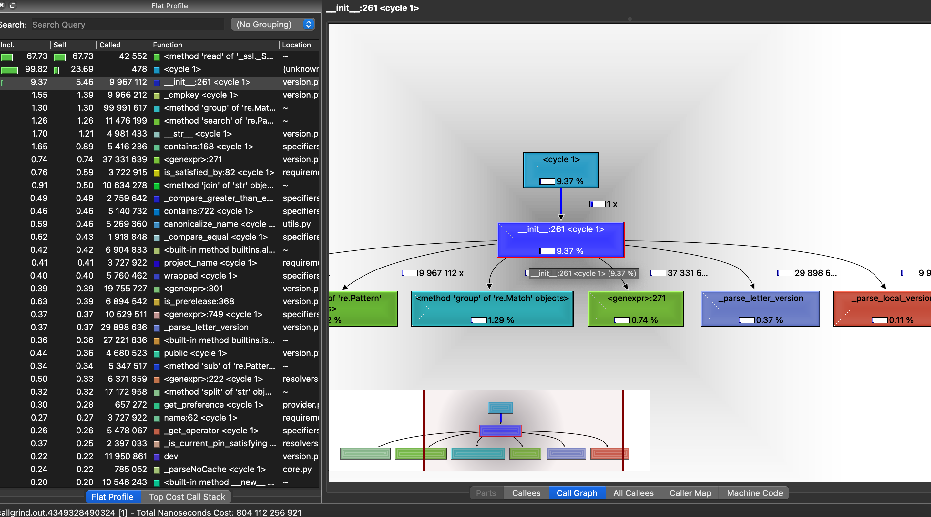
Task: Click the <genexpr>:271 graph node
Action: pyautogui.click(x=636, y=309)
